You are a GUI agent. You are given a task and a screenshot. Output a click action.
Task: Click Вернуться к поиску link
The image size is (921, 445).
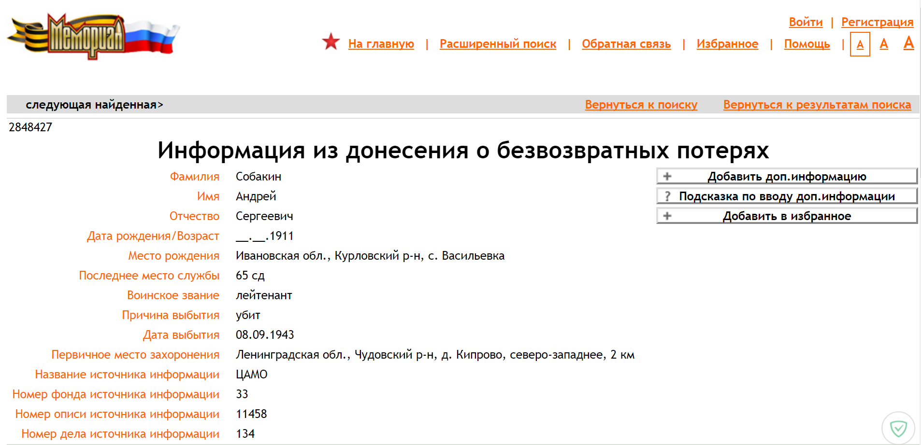641,105
